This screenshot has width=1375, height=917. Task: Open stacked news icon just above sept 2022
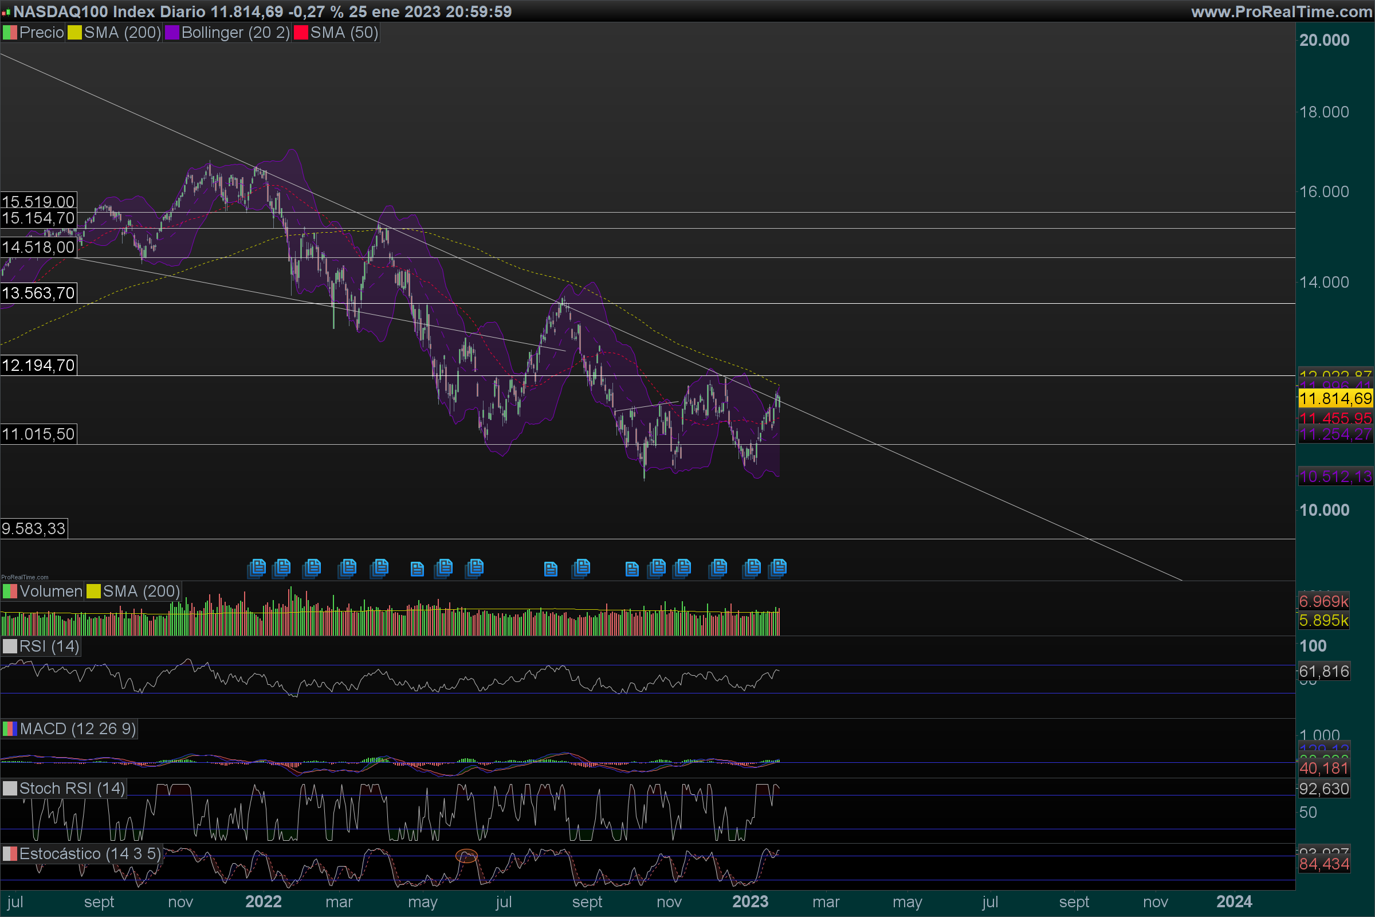click(582, 568)
